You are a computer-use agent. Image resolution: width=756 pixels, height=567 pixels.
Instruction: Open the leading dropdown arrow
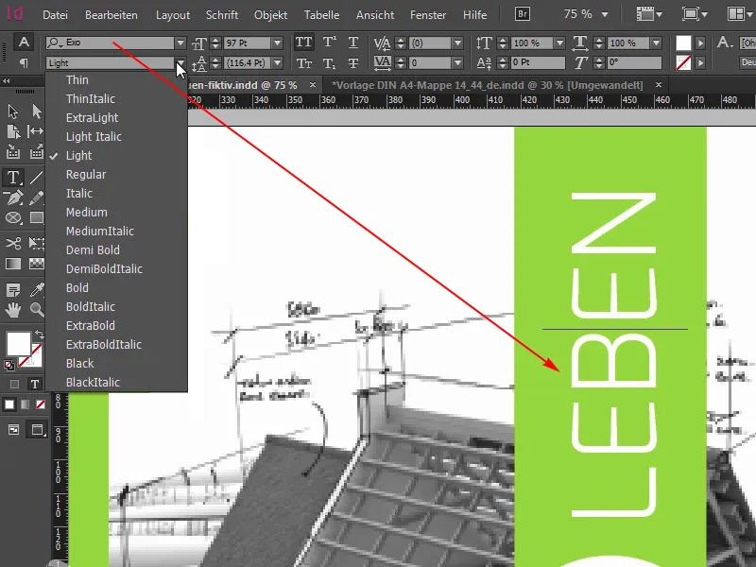pos(277,62)
